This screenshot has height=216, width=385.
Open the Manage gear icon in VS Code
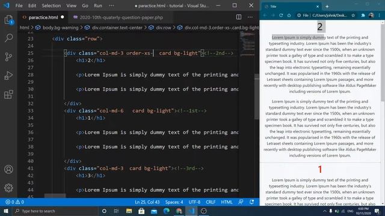tap(8, 188)
